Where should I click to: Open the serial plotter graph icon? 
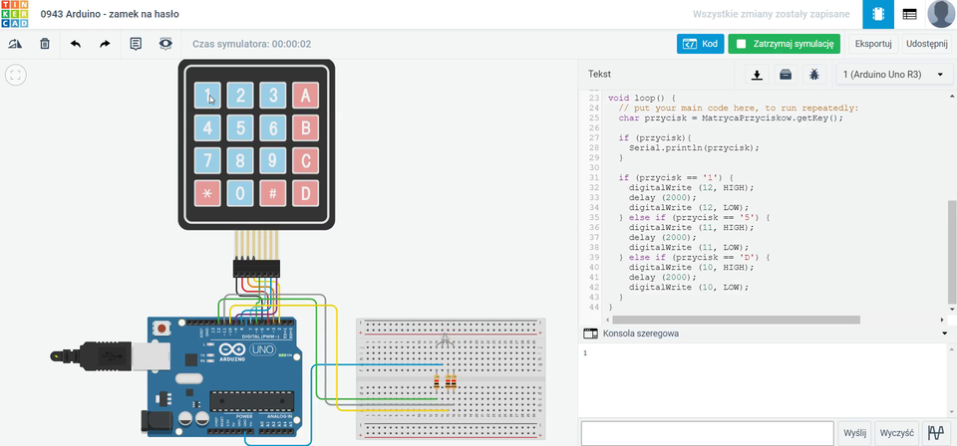935,433
